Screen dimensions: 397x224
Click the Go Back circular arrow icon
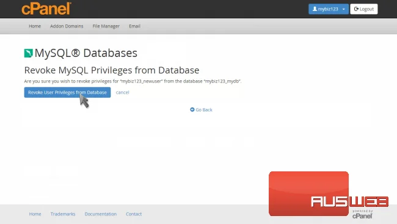(x=192, y=110)
